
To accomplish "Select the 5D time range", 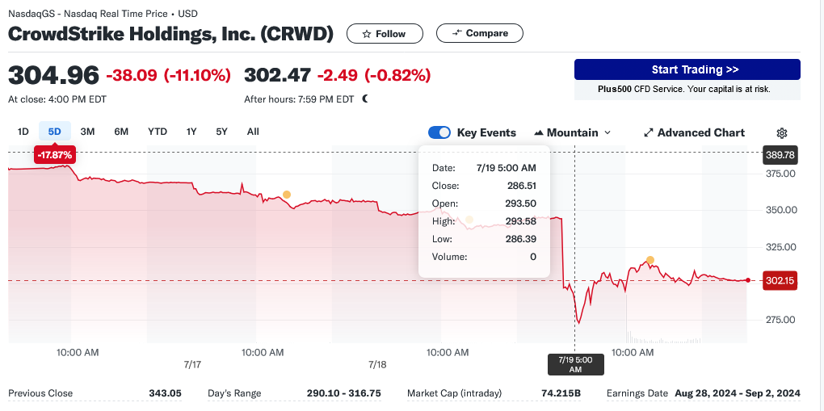I will 55,132.
